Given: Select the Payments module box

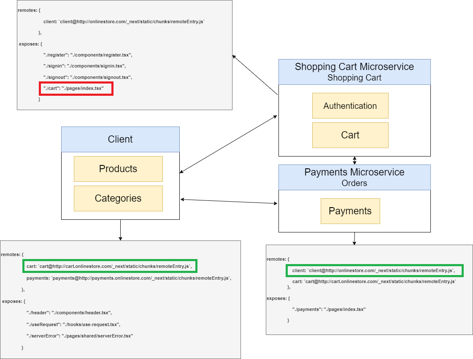Looking at the screenshot, I should pyautogui.click(x=350, y=211).
